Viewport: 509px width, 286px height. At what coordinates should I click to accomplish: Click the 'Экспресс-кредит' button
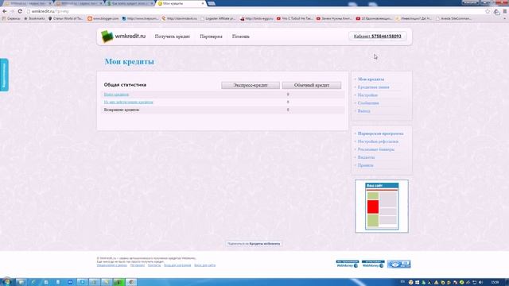251,85
